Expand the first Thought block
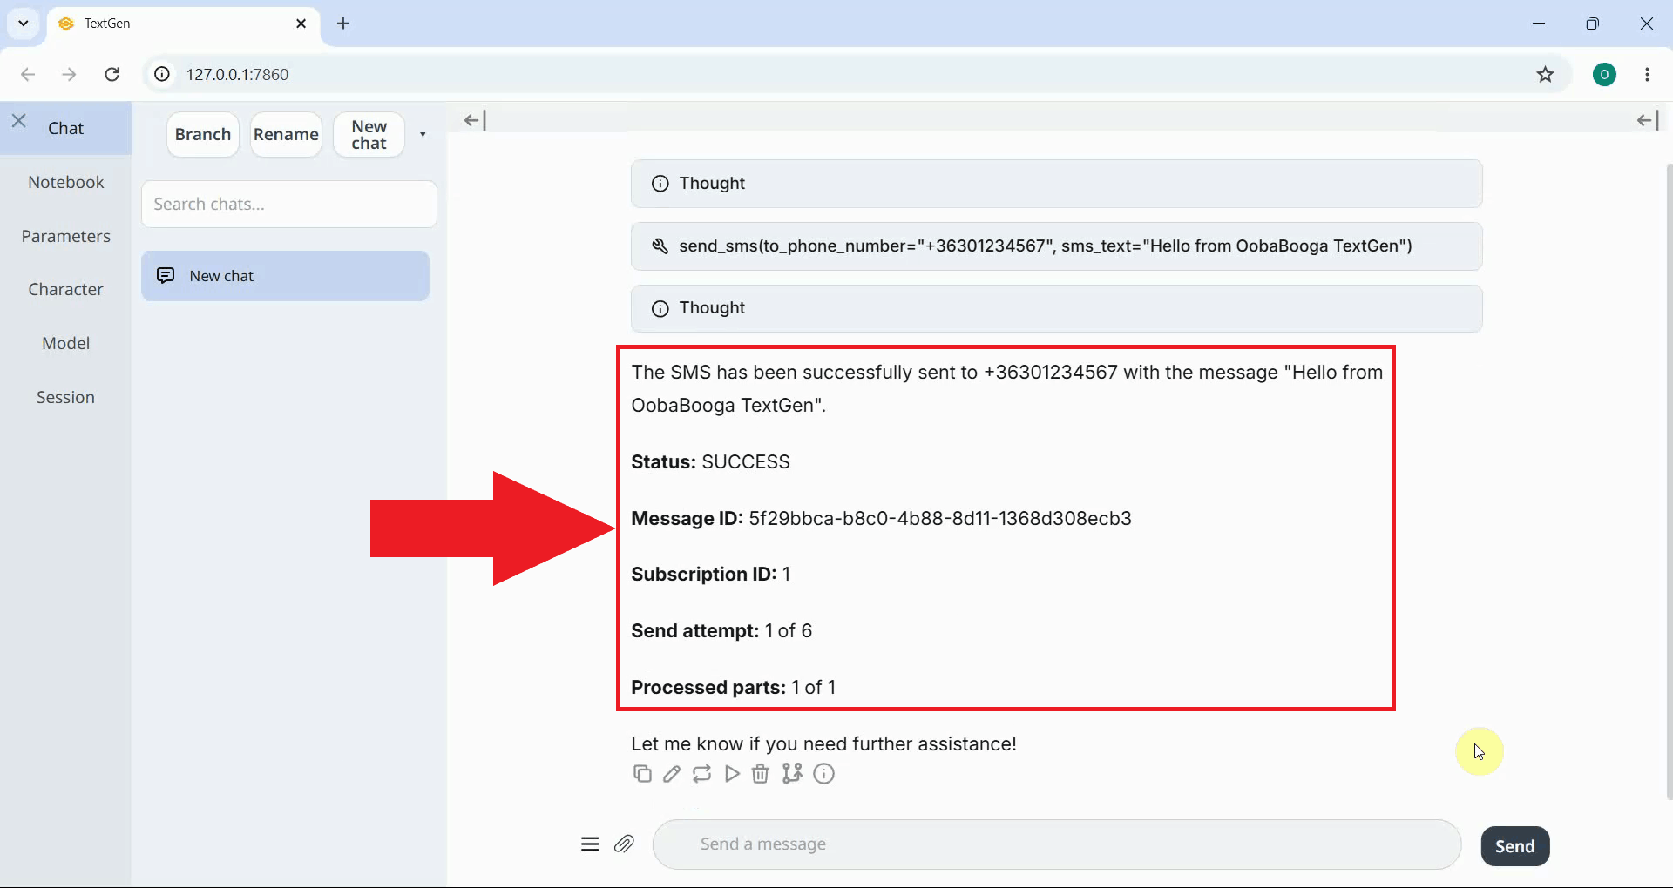The width and height of the screenshot is (1673, 888). [1056, 184]
